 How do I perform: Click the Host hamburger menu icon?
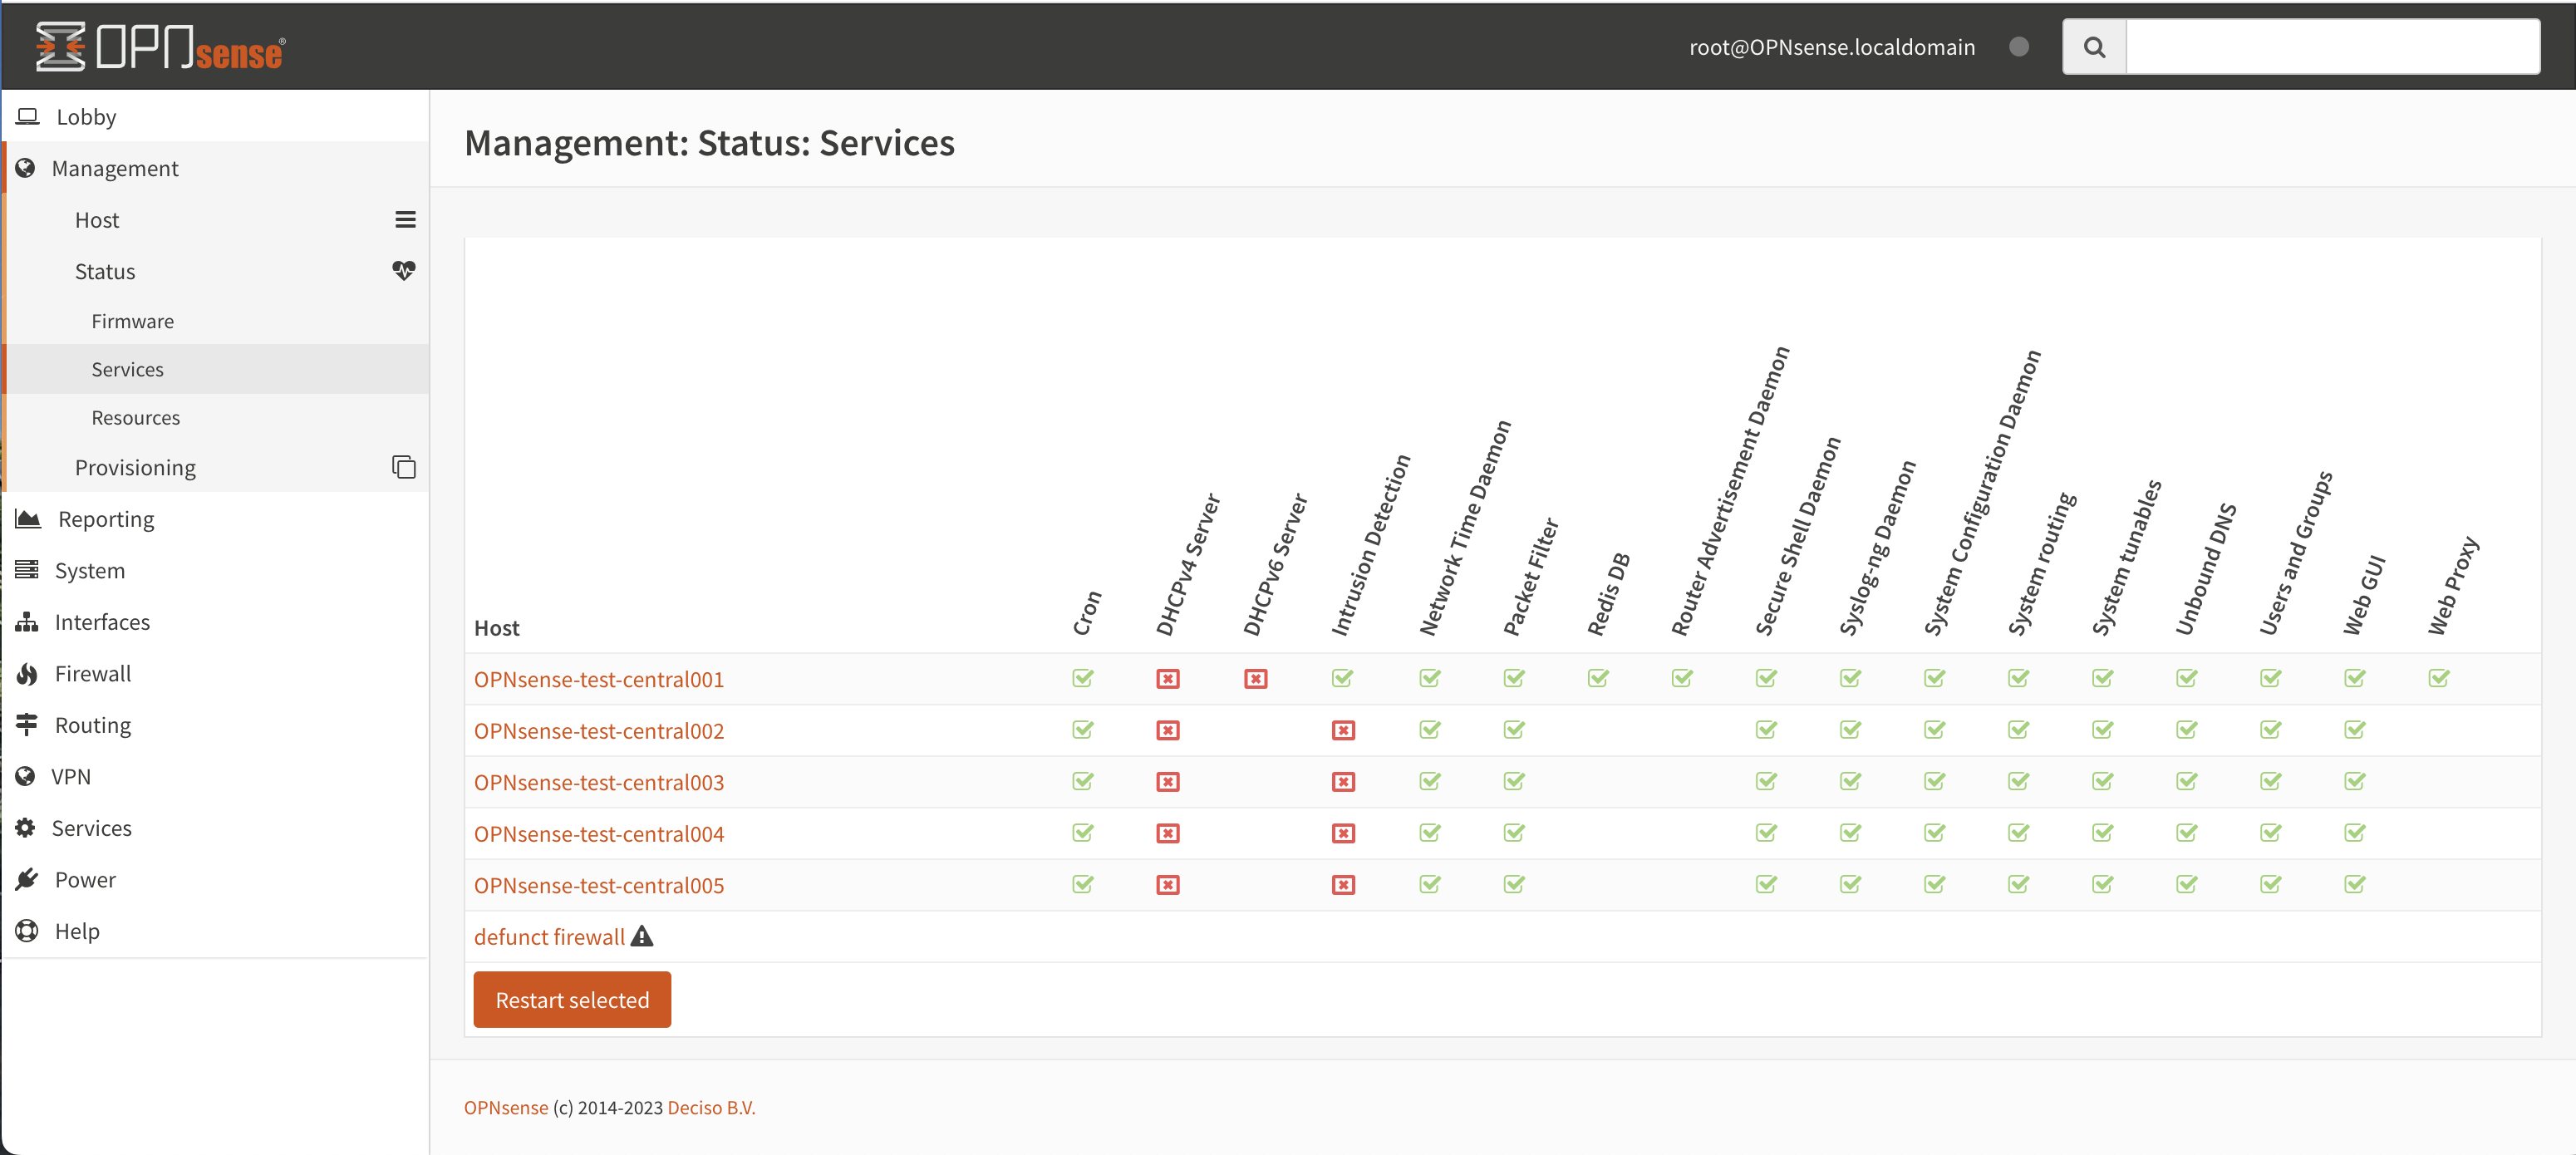coord(405,220)
